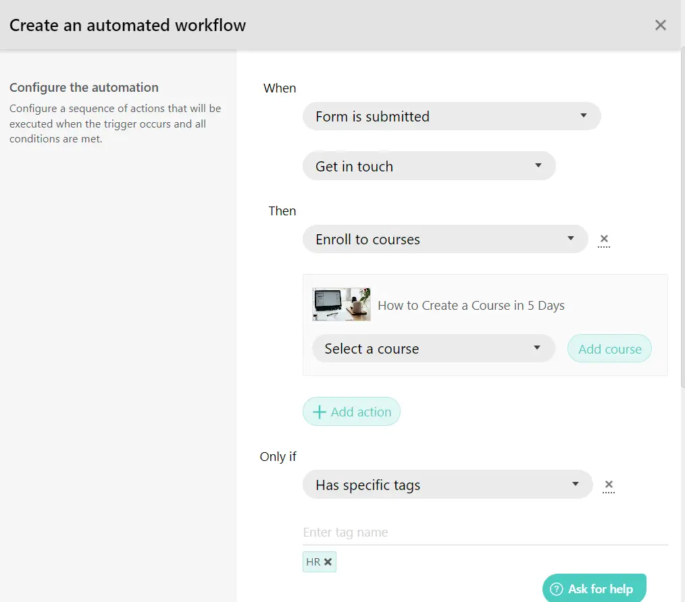
Task: Expand the "Has specific tags" condition dropdown
Action: click(447, 485)
